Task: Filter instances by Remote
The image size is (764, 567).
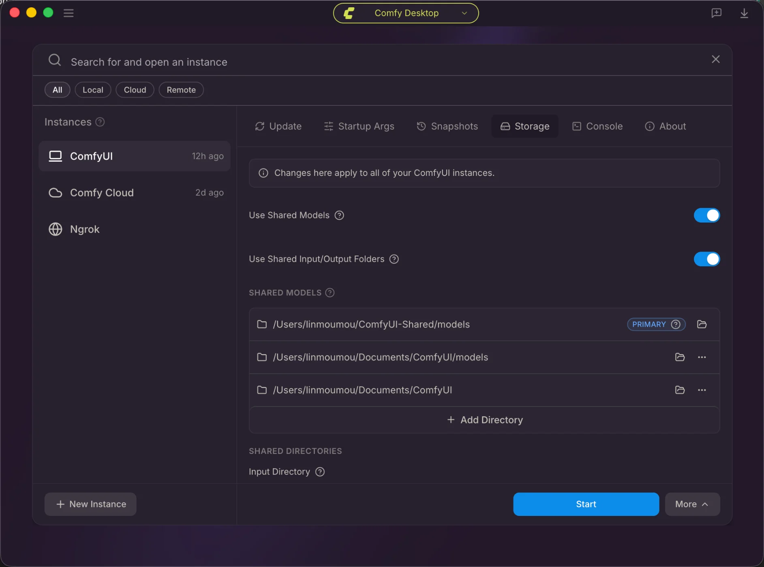Action: click(x=181, y=90)
